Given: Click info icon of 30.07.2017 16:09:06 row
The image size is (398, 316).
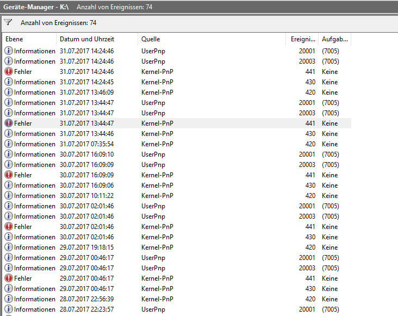Looking at the screenshot, I should coord(9,185).
